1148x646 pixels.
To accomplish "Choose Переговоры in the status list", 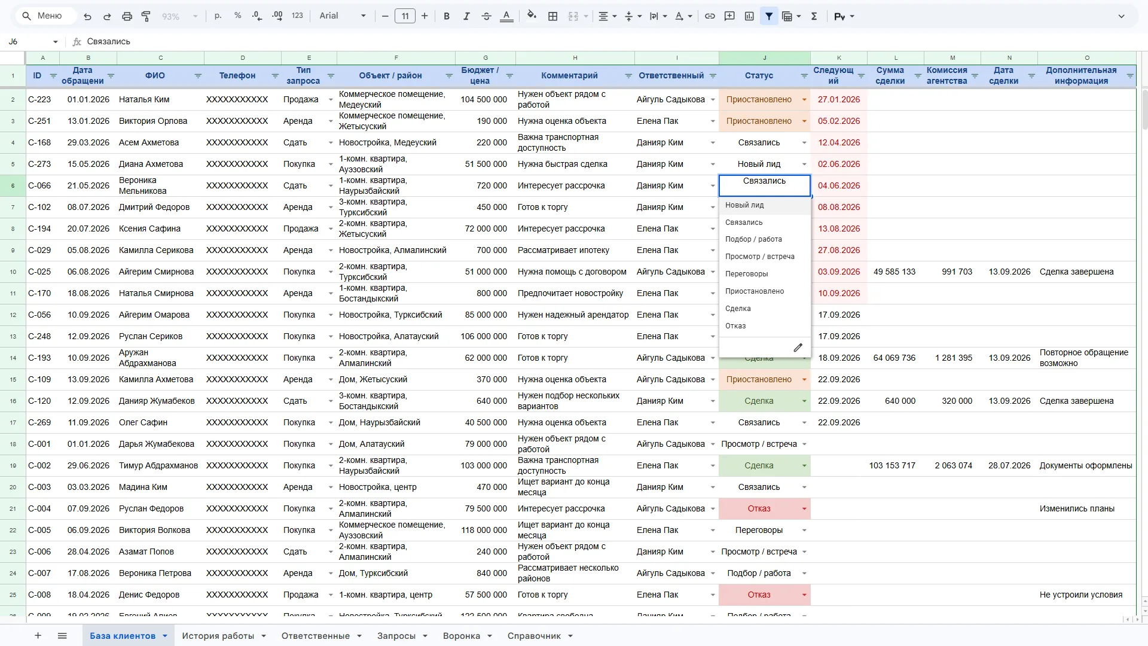I will pos(765,274).
